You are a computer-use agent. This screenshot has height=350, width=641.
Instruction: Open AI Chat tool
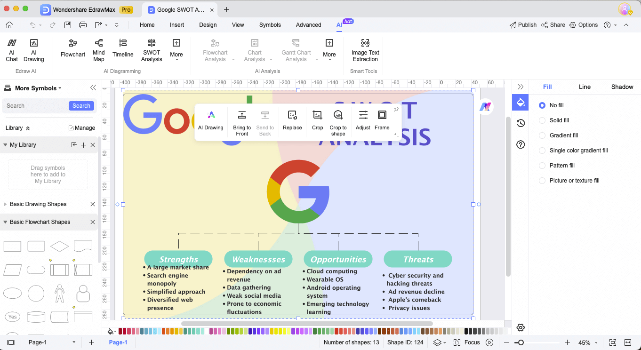click(12, 50)
